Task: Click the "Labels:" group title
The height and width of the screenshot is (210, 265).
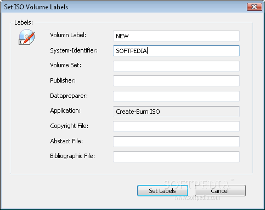Action: click(x=24, y=22)
